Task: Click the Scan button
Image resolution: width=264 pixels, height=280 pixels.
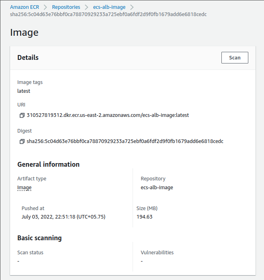Action: coord(235,58)
